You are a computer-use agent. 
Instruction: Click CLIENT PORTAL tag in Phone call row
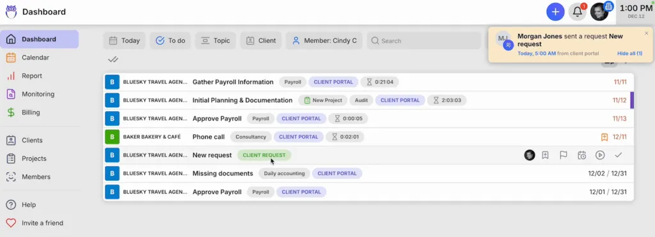(299, 137)
